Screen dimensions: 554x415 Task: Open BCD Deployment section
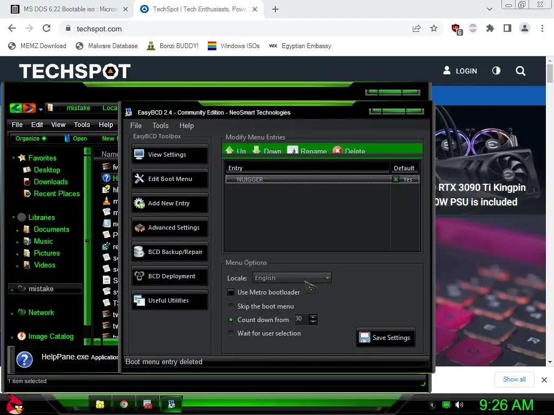pyautogui.click(x=169, y=276)
